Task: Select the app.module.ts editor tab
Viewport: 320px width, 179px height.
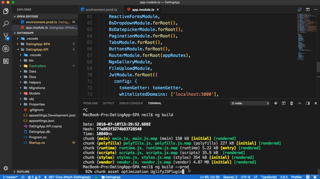Action: pos(143,10)
